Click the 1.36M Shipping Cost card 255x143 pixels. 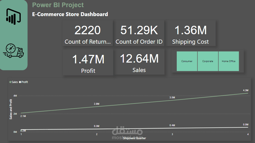click(191, 33)
